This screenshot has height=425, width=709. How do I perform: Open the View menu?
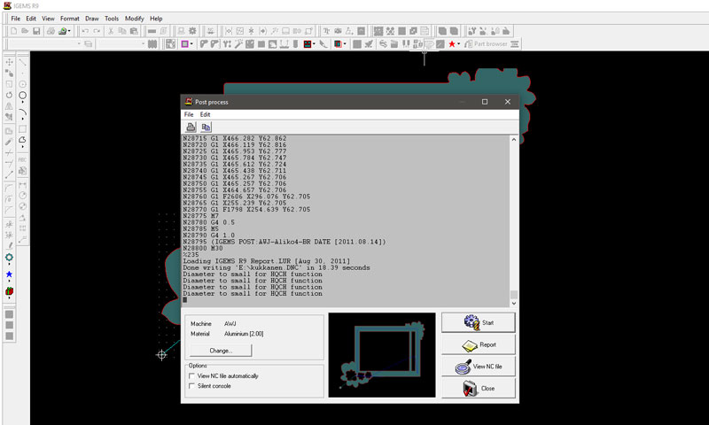(48, 19)
